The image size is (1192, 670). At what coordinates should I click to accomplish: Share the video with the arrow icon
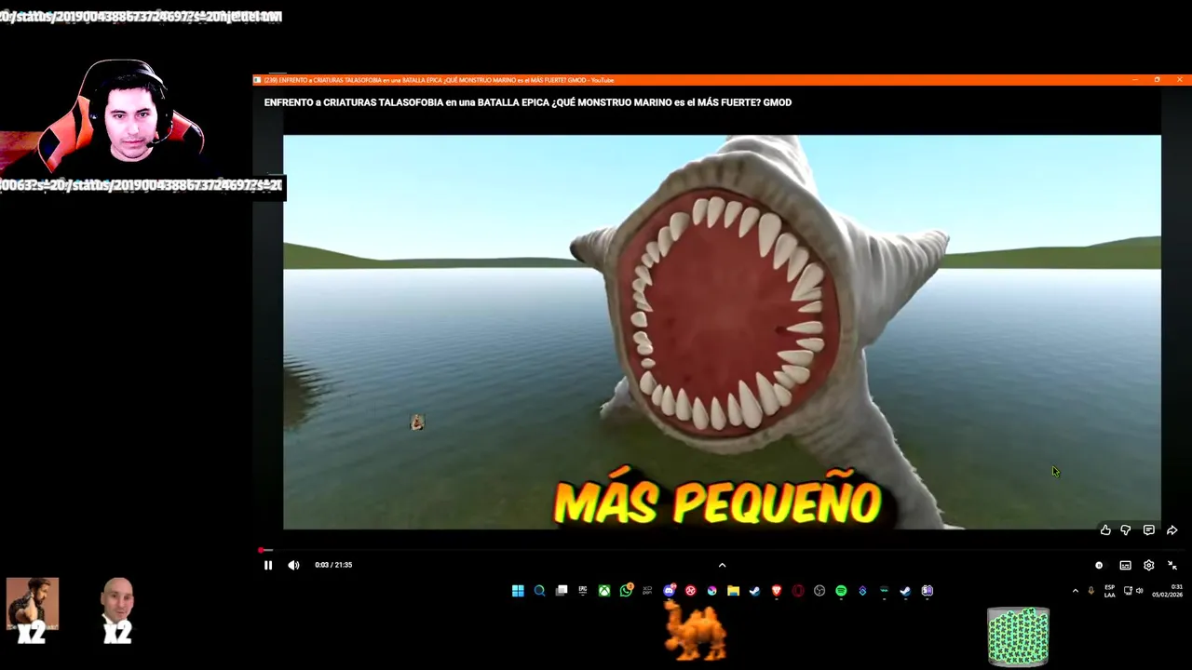point(1172,530)
